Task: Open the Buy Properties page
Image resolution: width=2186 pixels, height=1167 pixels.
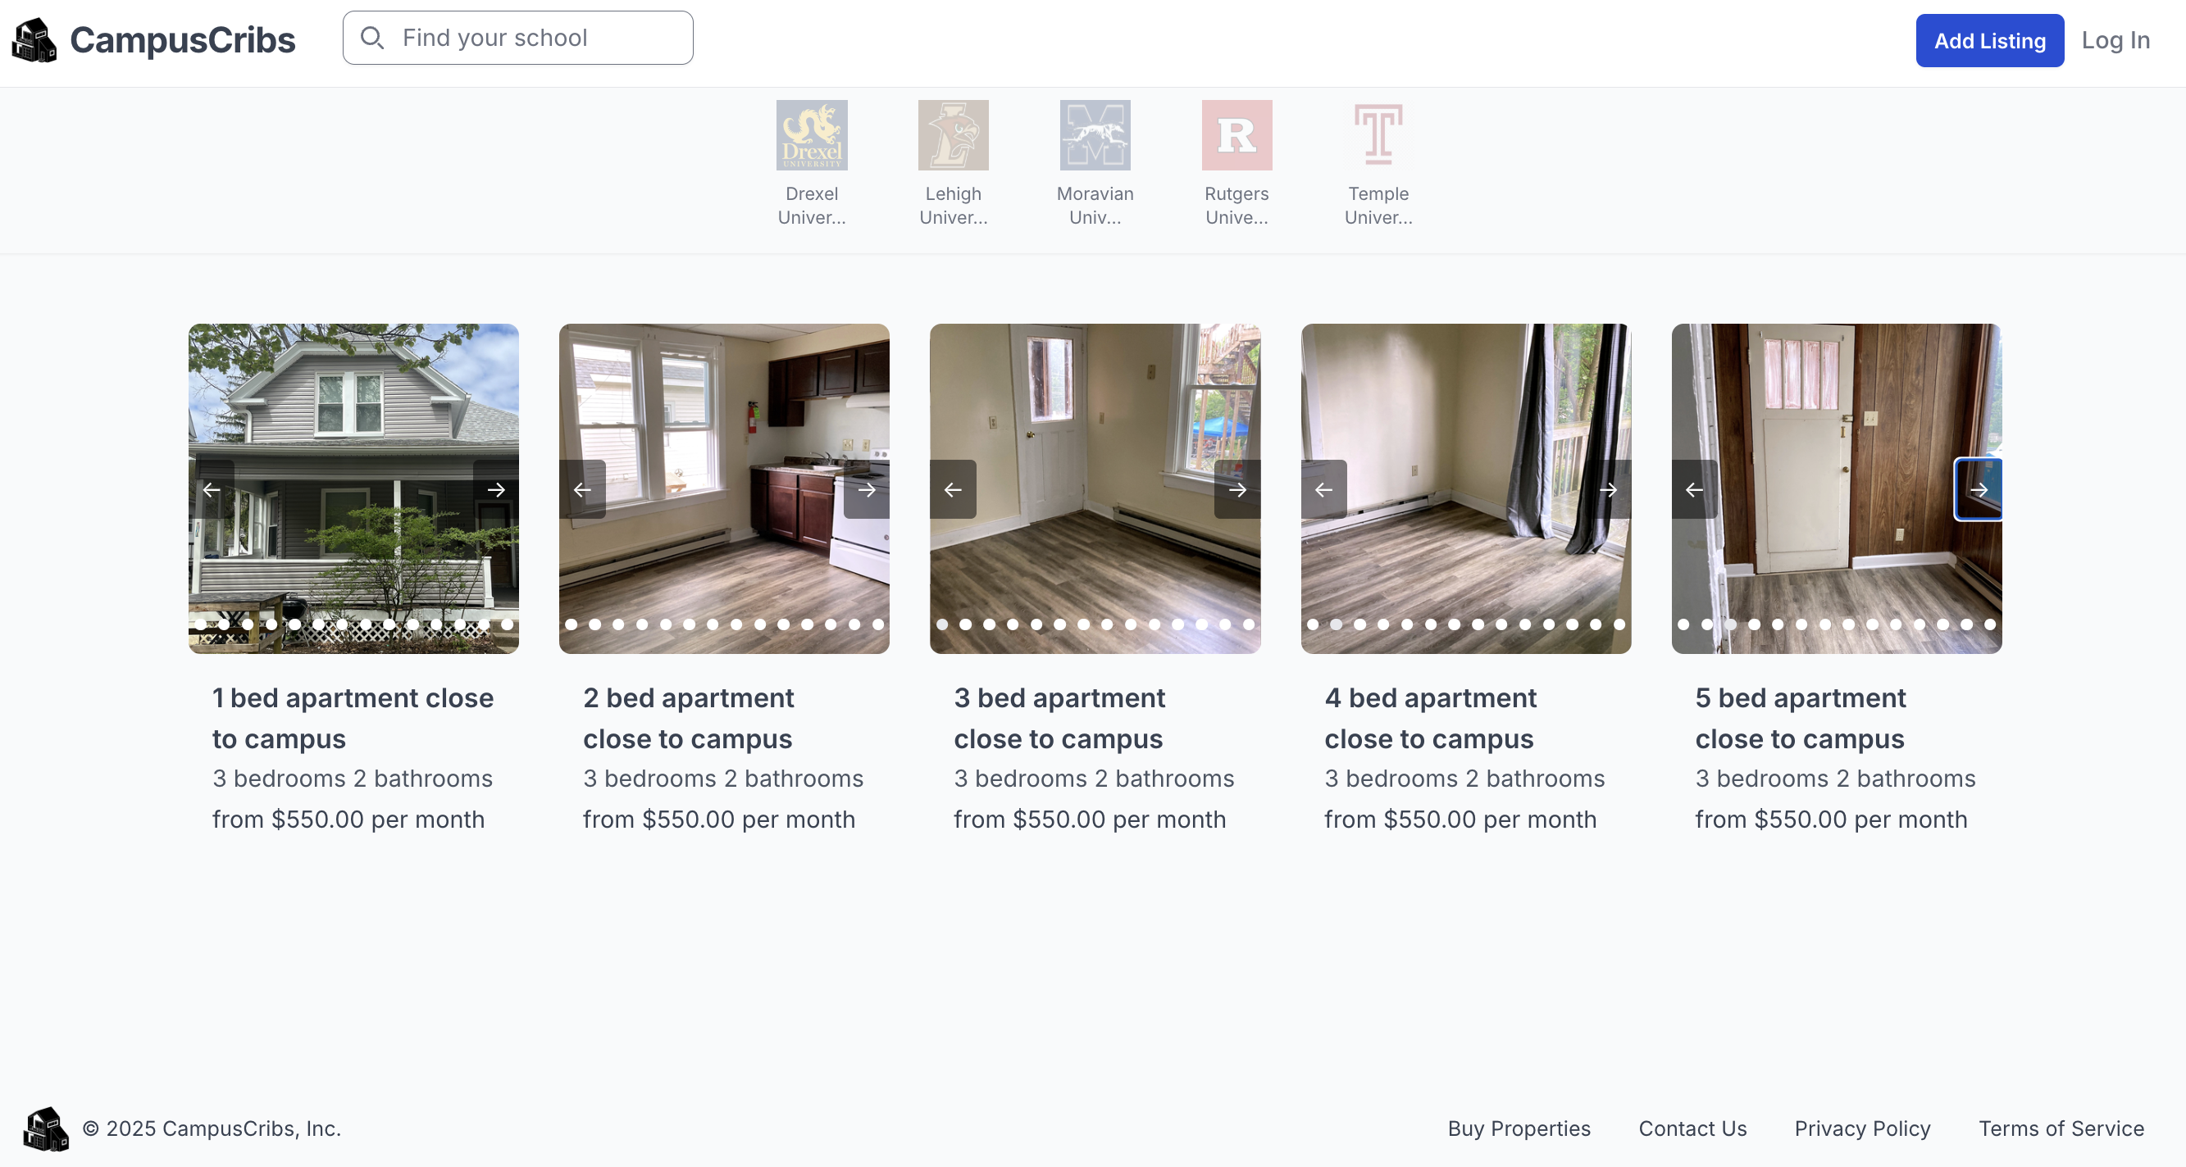Action: (x=1519, y=1128)
